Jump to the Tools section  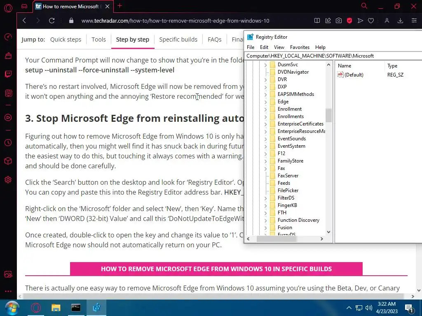pyautogui.click(x=98, y=39)
